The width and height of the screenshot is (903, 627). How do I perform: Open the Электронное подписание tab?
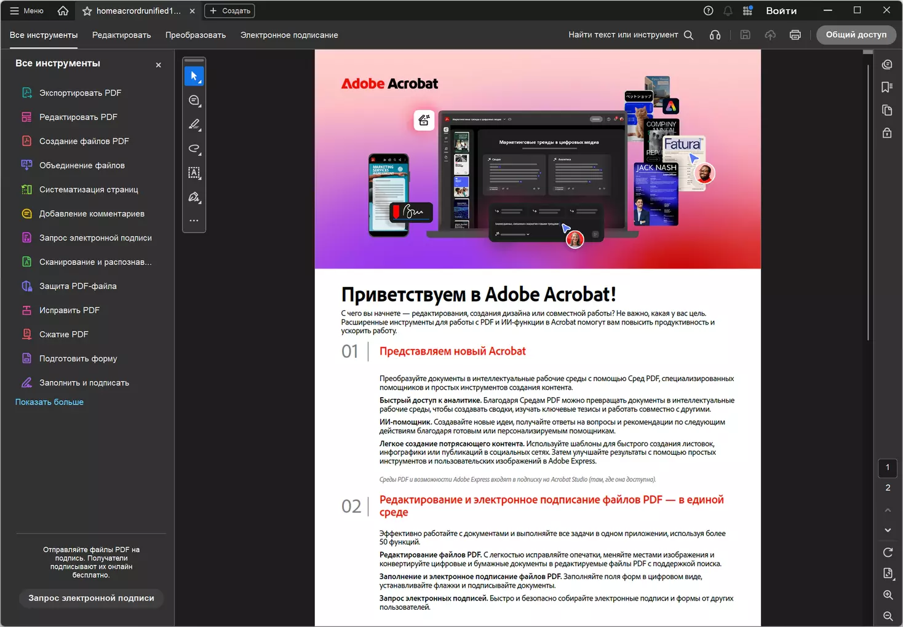coord(289,35)
